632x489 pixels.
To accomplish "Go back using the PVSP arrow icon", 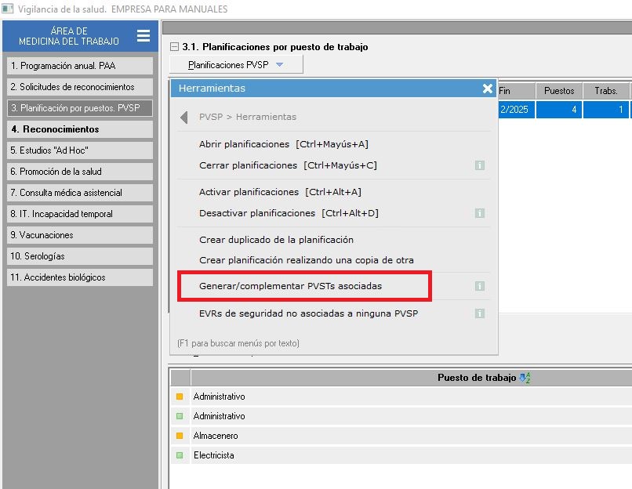I will (184, 117).
